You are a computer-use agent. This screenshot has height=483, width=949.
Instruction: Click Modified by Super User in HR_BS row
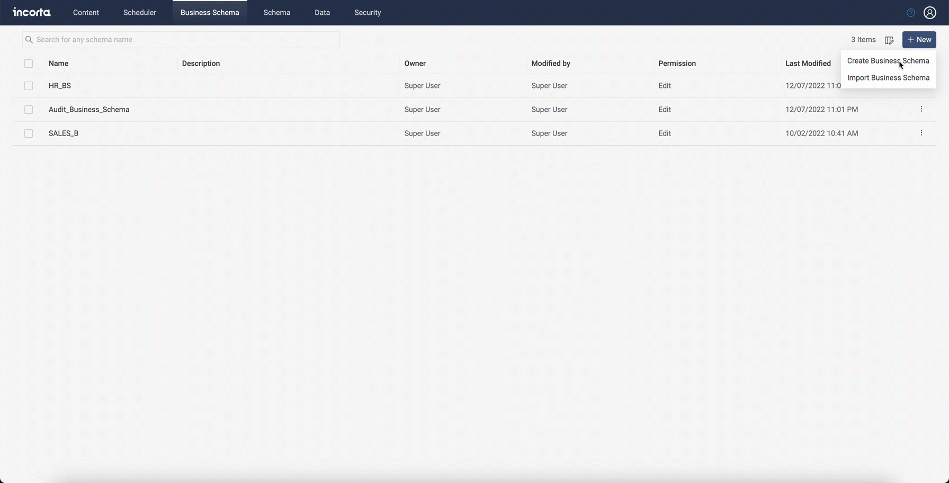(x=549, y=86)
